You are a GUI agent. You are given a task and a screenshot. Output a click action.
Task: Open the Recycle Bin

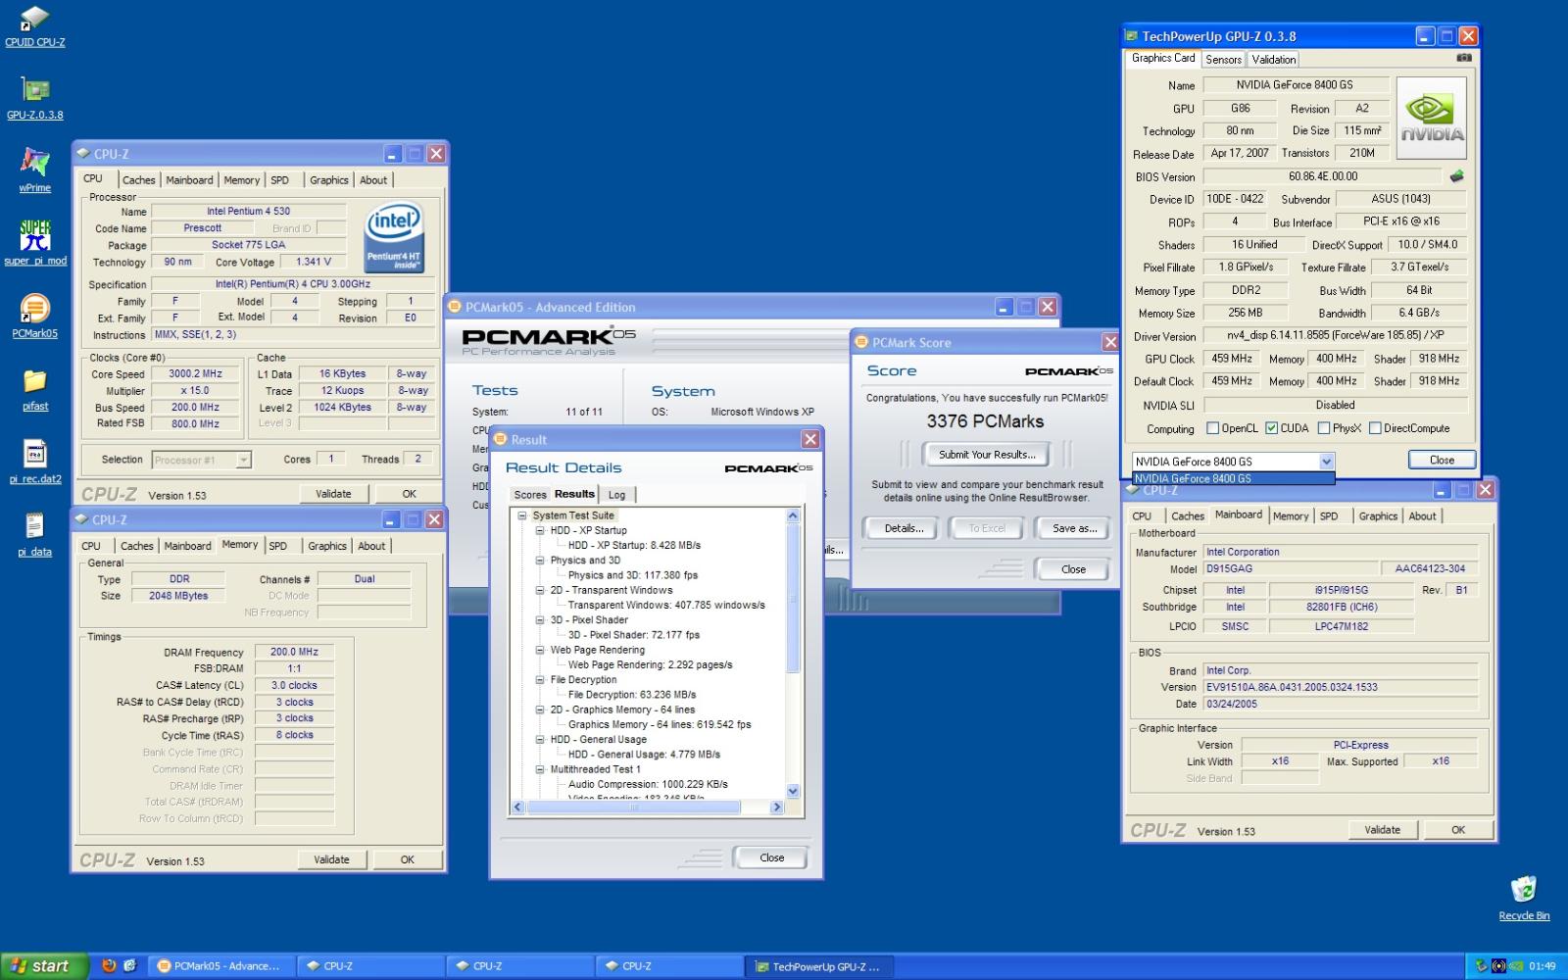point(1524,898)
